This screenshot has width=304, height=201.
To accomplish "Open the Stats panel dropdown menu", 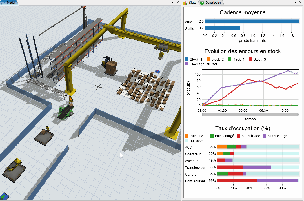I will 295,2.
